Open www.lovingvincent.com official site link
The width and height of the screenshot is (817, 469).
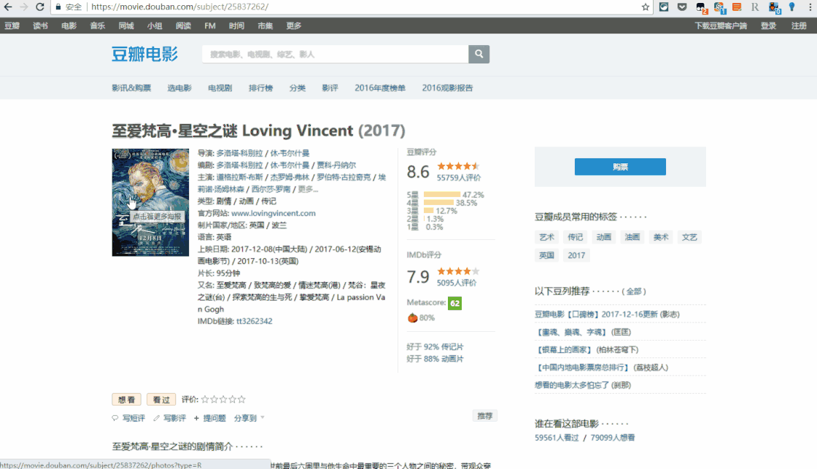tap(273, 213)
